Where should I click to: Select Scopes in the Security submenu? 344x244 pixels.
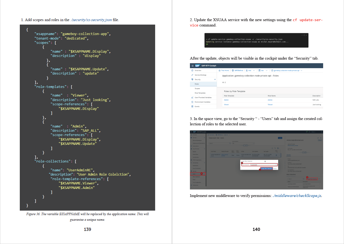tap(197, 88)
